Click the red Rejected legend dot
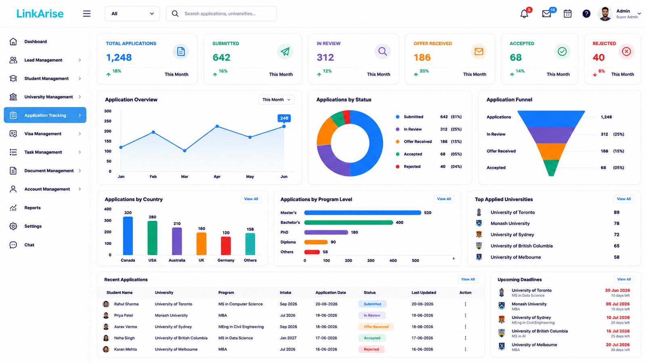The image size is (646, 363). (x=398, y=167)
